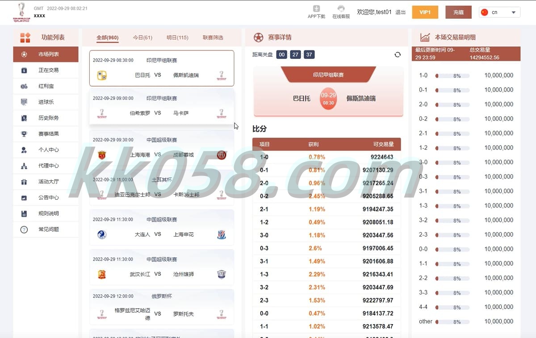The image size is (536, 338).
Task: Click the 常见问题 question mark icon
Action: click(x=24, y=230)
